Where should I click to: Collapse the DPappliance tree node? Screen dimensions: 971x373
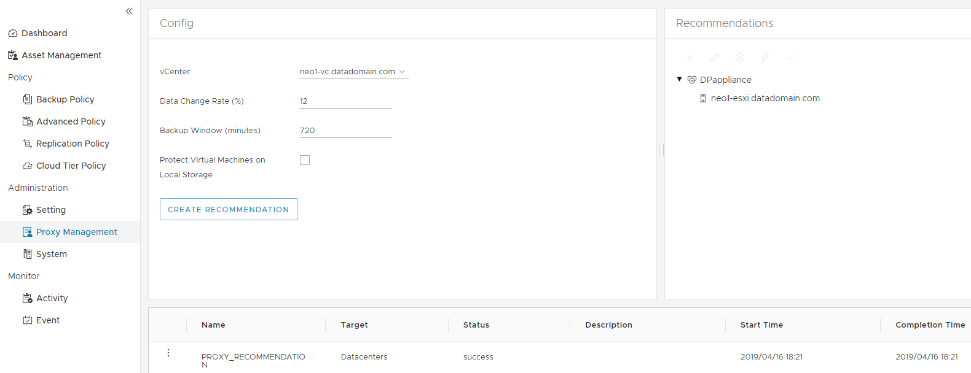[680, 79]
